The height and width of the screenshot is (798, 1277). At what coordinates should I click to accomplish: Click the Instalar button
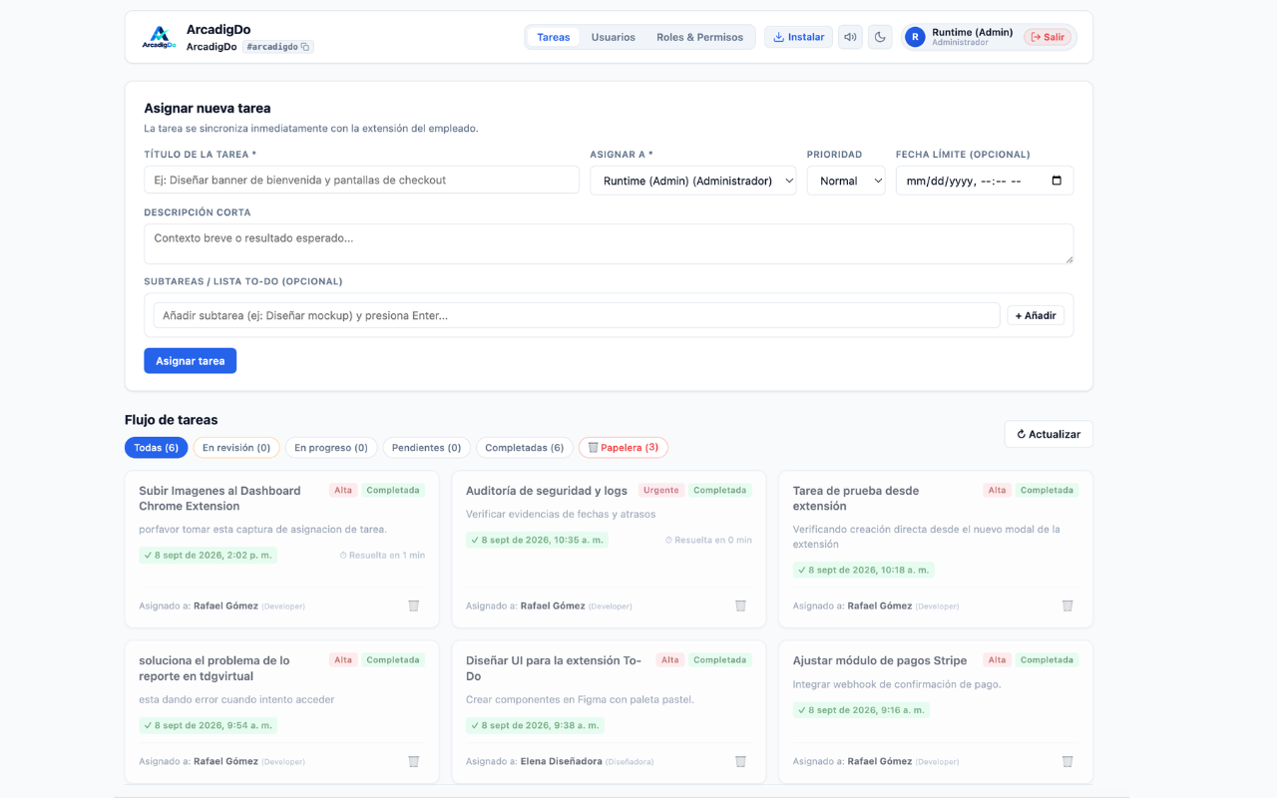pos(799,37)
